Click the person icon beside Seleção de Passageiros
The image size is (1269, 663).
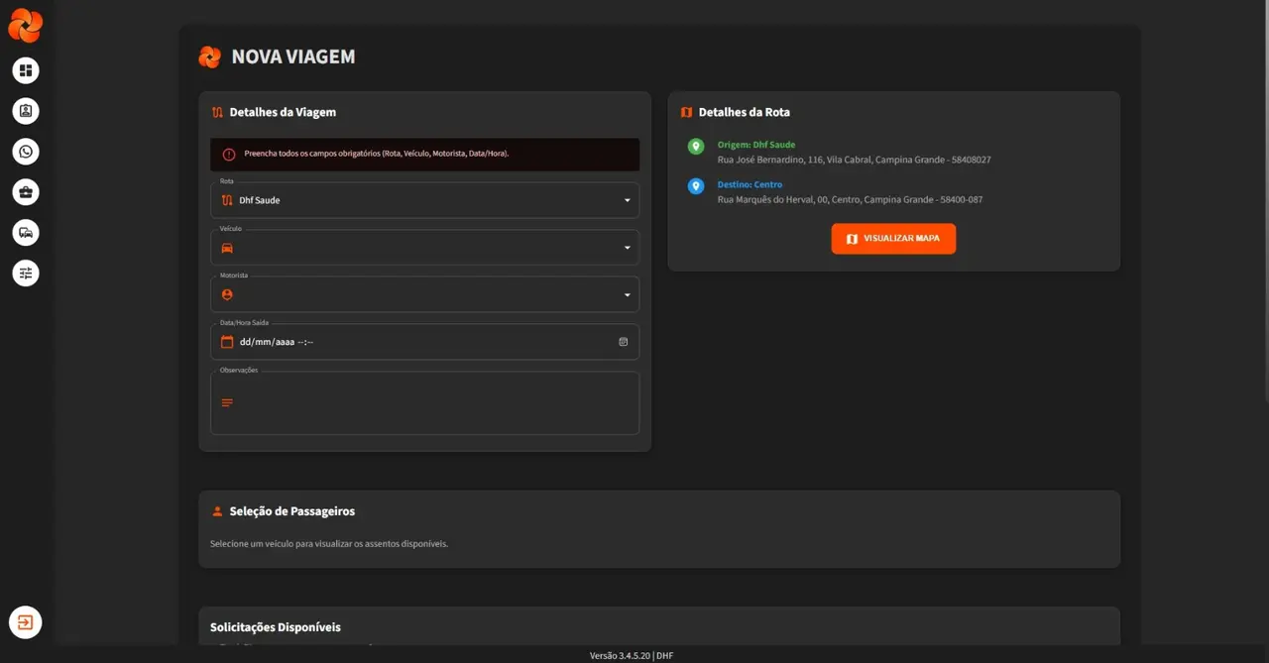[x=217, y=511]
